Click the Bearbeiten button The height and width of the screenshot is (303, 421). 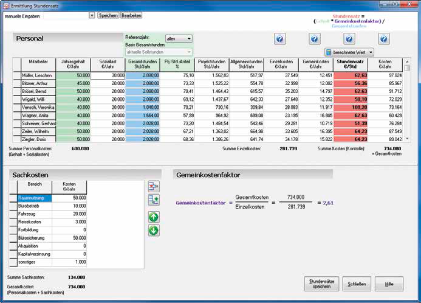click(x=131, y=16)
